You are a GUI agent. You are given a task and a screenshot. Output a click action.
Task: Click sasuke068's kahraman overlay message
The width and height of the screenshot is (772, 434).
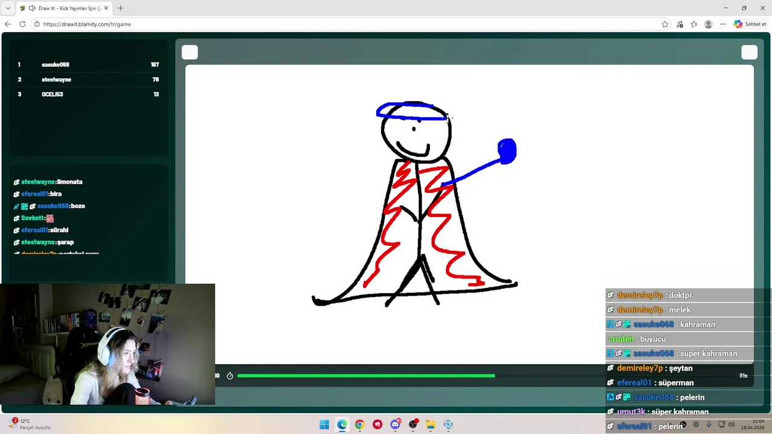(x=661, y=324)
